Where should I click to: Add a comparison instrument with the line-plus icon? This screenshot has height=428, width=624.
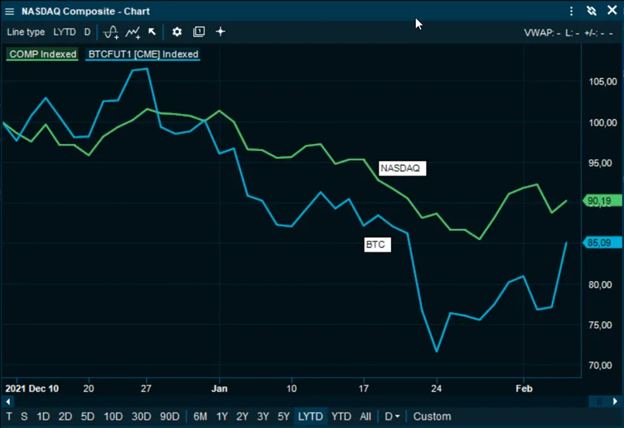point(133,32)
